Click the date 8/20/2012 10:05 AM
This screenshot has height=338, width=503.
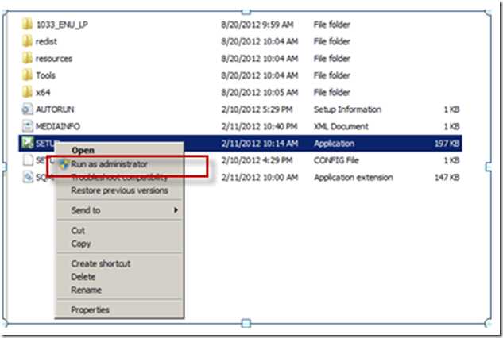point(260,93)
